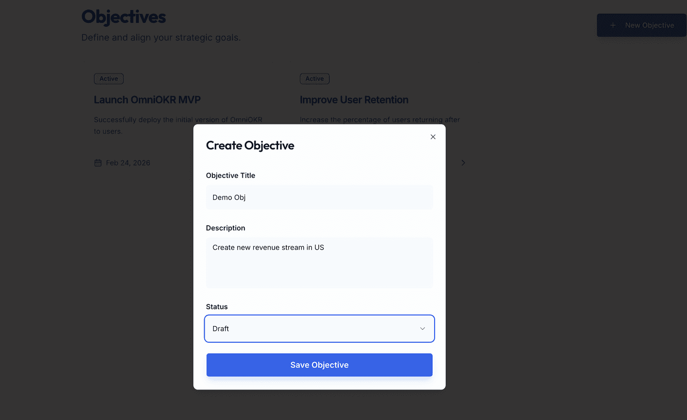687x420 pixels.
Task: Click the Status field label
Action: [x=216, y=307]
